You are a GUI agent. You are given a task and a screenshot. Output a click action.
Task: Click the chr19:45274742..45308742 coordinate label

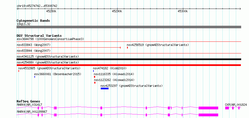(37, 6)
